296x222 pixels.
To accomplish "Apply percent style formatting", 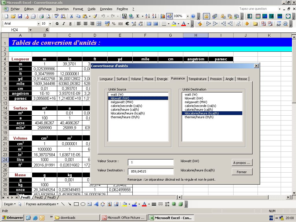I will tap(114, 24).
